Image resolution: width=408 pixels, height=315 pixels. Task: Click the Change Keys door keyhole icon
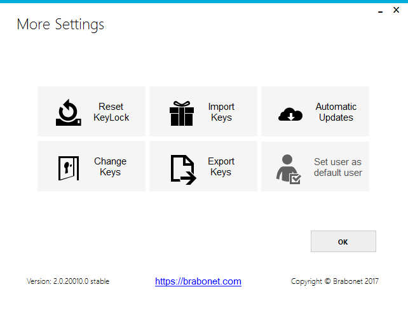click(x=68, y=168)
